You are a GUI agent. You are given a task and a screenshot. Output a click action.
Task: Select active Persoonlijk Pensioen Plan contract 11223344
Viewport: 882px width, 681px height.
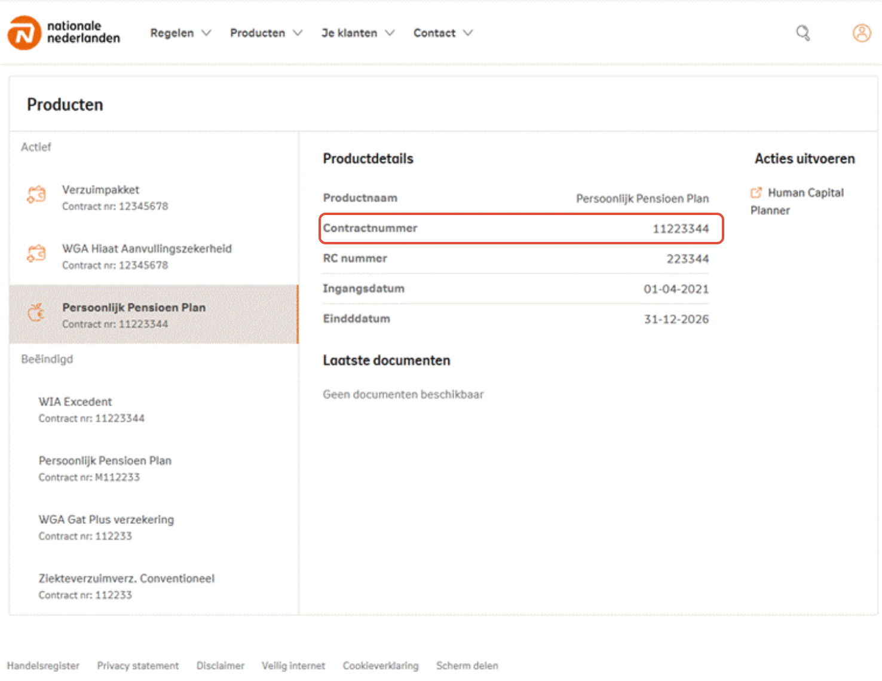click(x=154, y=315)
